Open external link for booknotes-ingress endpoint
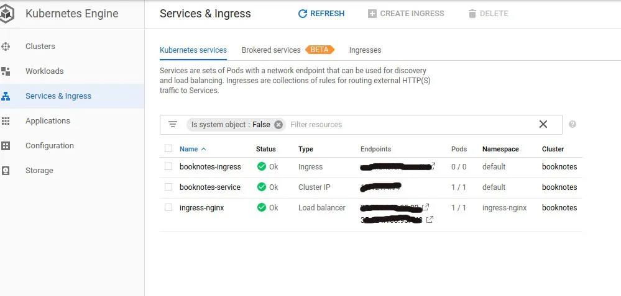The image size is (621, 296). (x=433, y=166)
